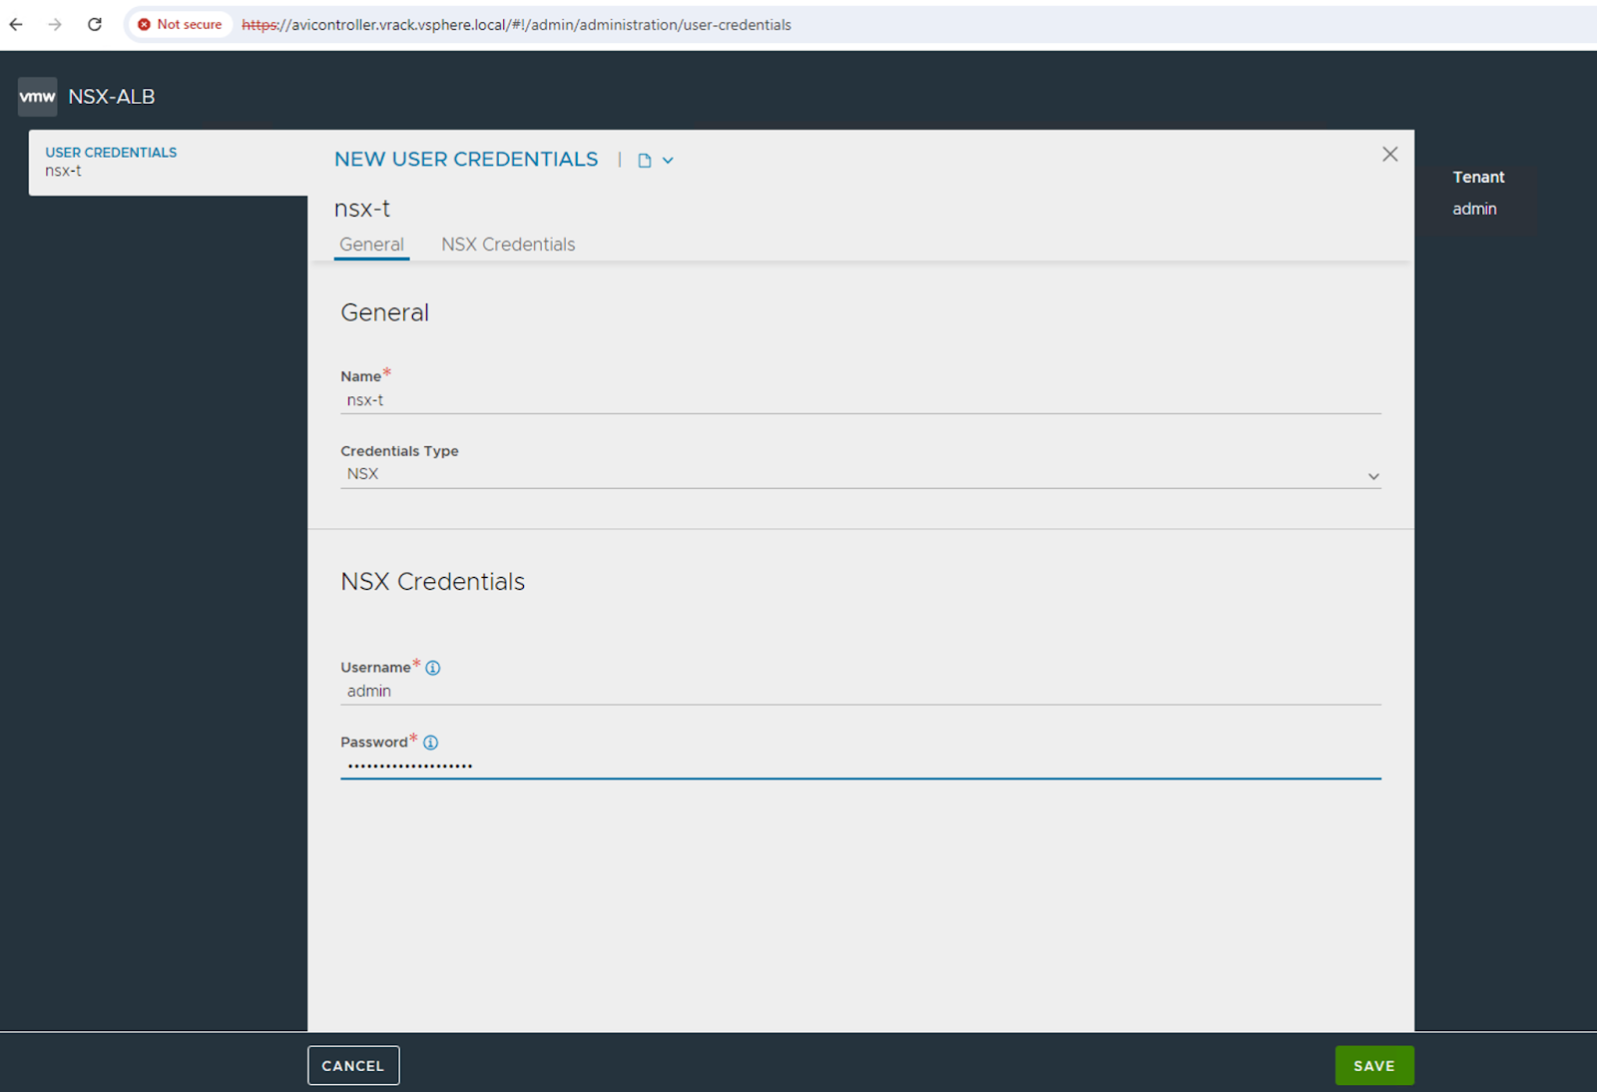The image size is (1597, 1092).
Task: Click the nsx-t dialog subtitle
Action: tap(361, 209)
